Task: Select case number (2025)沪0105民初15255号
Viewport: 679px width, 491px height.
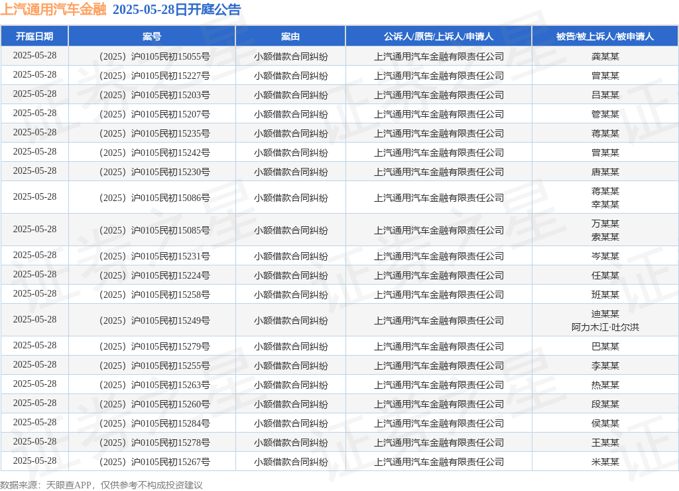Action: pos(154,366)
